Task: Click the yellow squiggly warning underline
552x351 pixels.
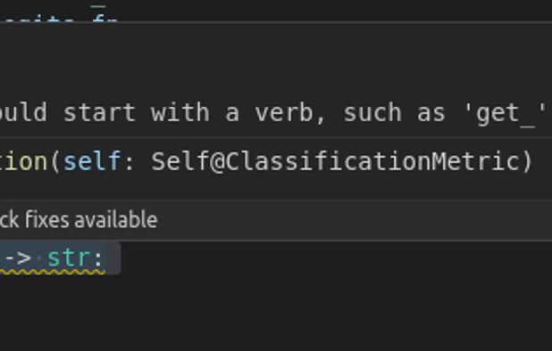Action: 53,272
